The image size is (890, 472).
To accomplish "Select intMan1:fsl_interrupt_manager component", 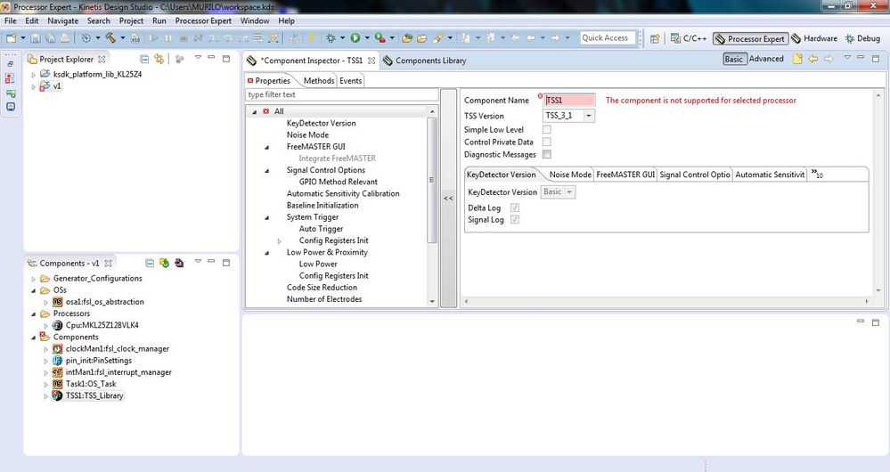I will click(x=118, y=372).
